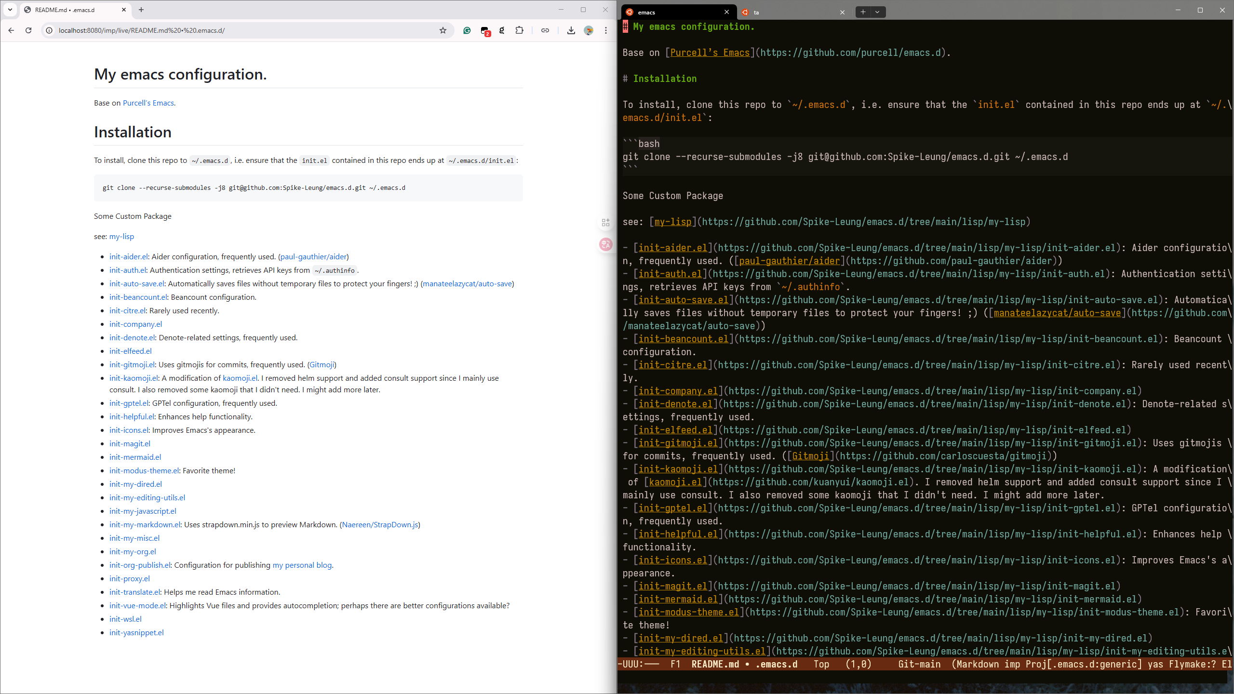Image resolution: width=1234 pixels, height=694 pixels.
Task: Open init-beancount.el link in the browser
Action: pos(138,297)
